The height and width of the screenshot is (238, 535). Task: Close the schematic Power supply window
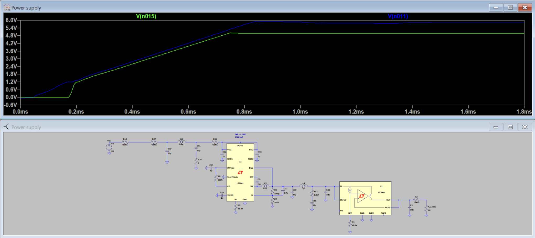(x=525, y=127)
